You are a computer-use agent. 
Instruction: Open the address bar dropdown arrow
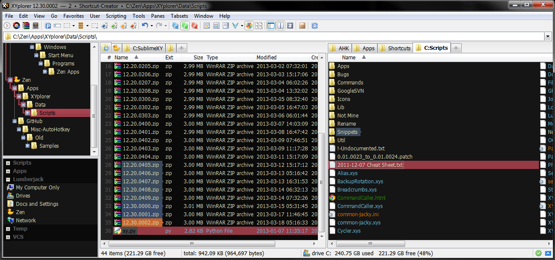click(547, 37)
